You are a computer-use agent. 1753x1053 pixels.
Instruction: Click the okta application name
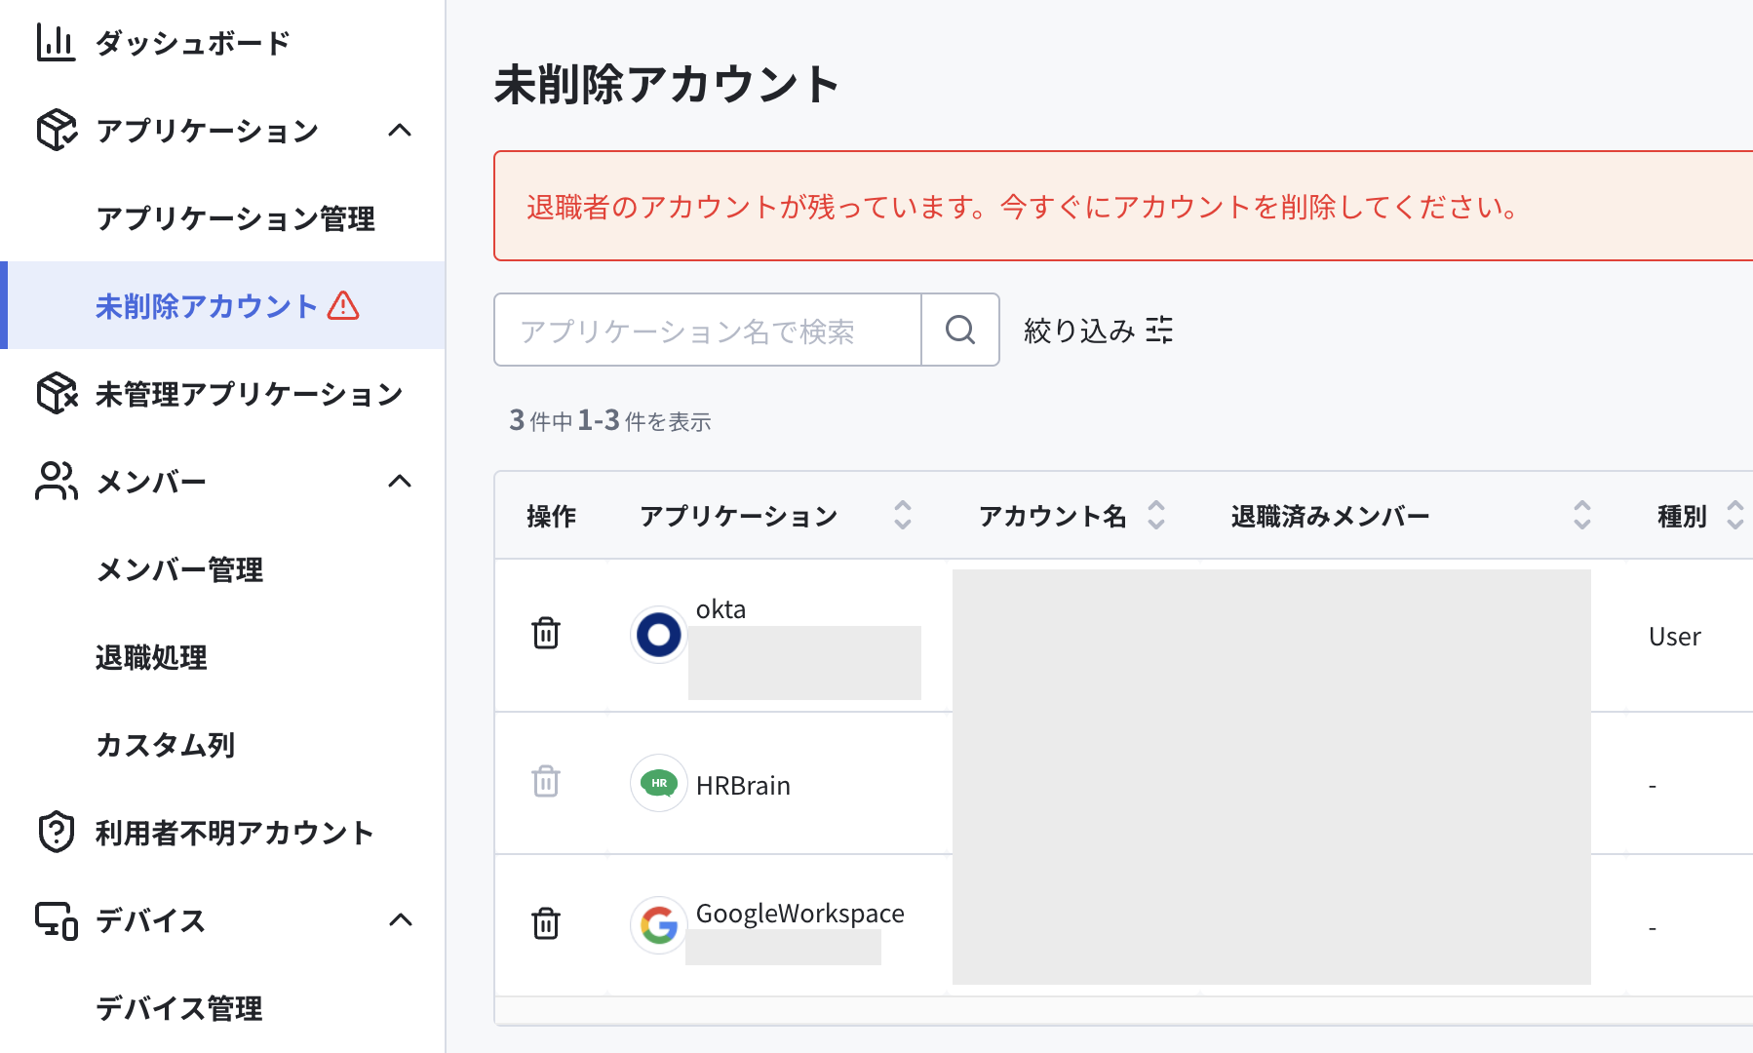[x=721, y=609]
